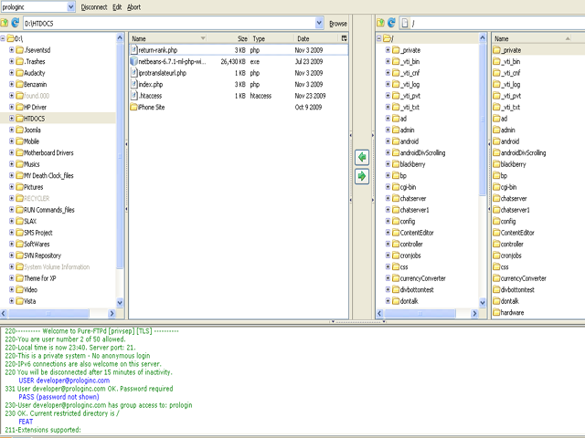Screen dimensions: 585x438
Task: Expand the SVN Repository tree node
Action: [12, 255]
